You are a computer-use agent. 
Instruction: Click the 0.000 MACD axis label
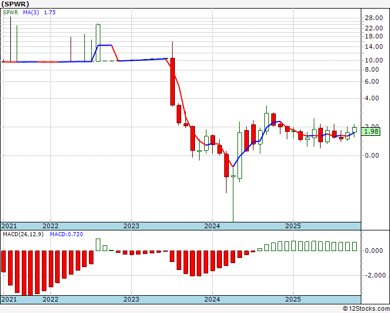[375, 251]
